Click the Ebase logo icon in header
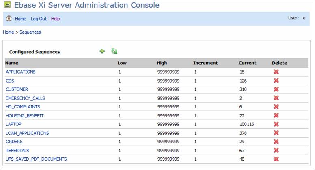This screenshot has height=170, width=315. (x=7, y=5)
